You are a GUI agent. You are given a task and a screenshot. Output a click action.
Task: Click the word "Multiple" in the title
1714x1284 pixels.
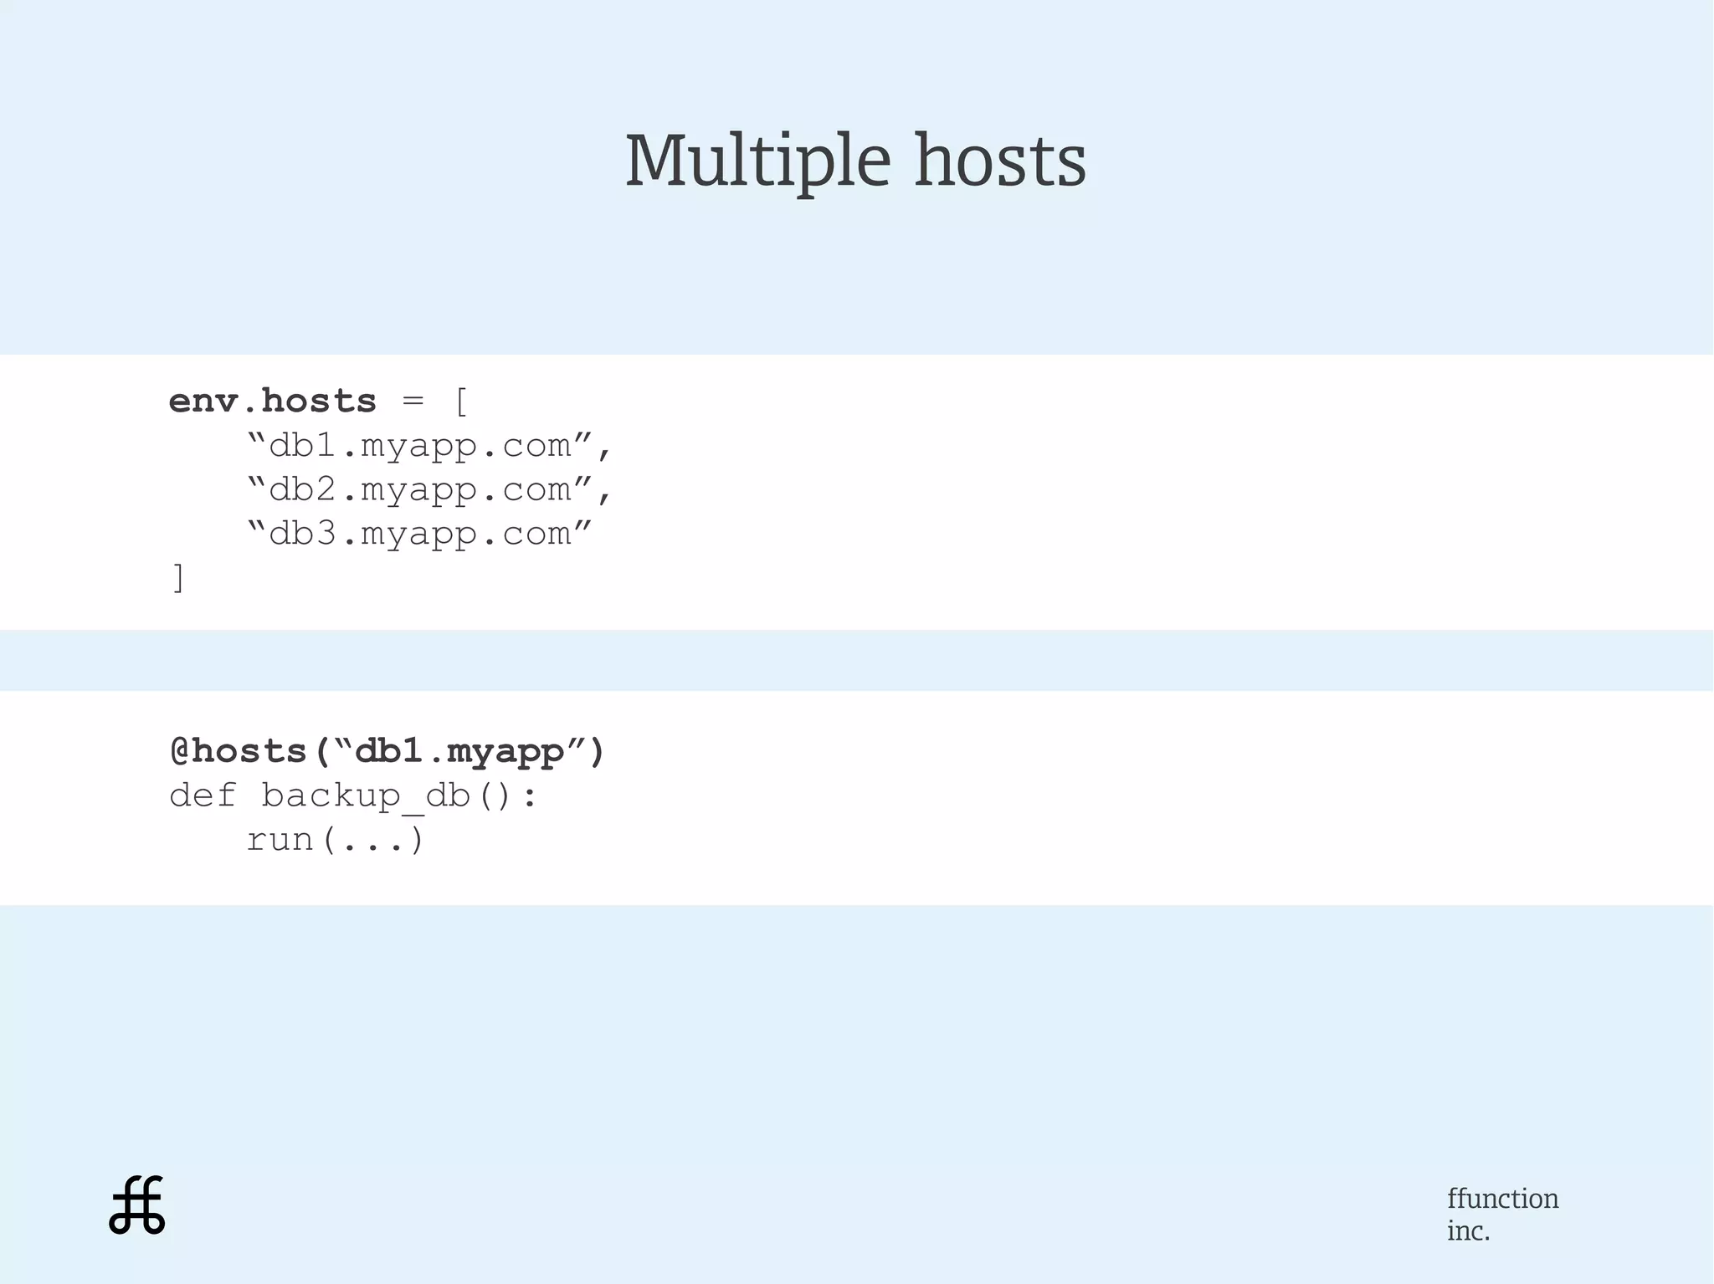[757, 161]
